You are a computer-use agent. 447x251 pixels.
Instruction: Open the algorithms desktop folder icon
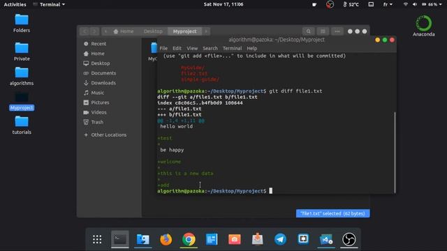[x=22, y=76]
